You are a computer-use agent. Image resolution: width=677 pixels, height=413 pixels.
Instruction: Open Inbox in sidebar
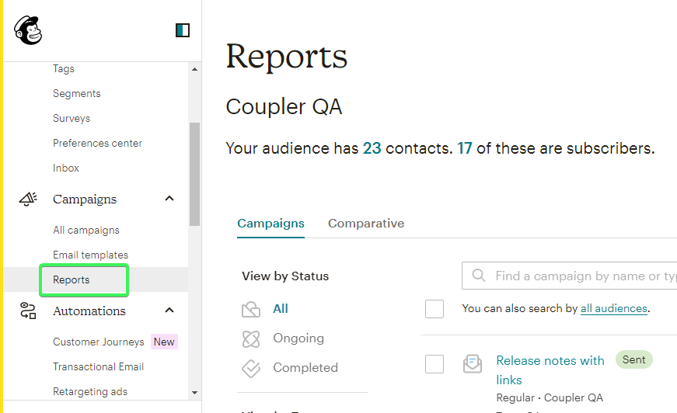[x=66, y=168]
